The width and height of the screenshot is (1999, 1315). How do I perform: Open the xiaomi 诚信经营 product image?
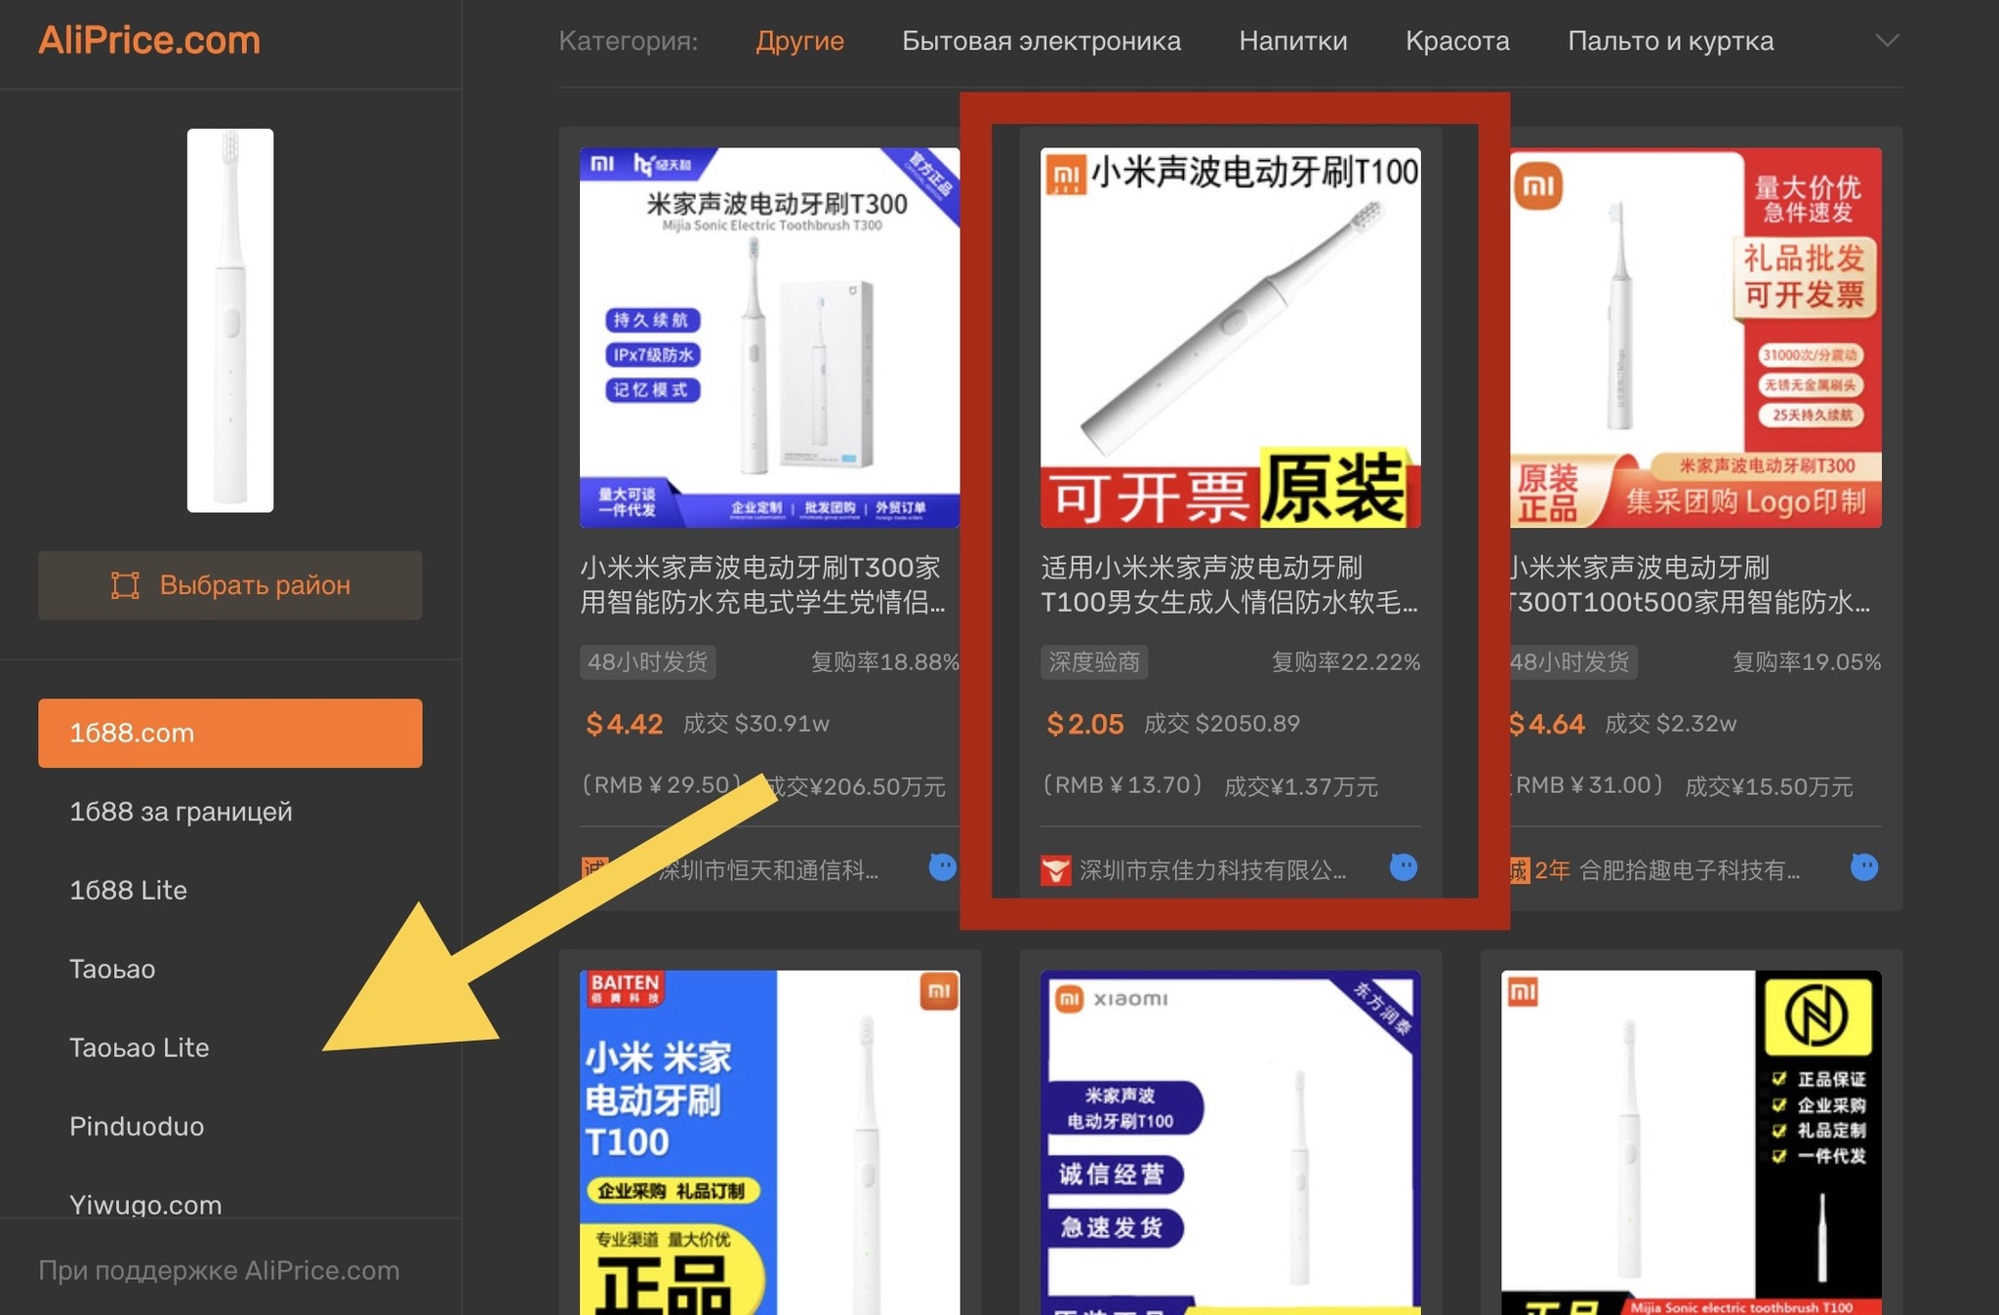pyautogui.click(x=1230, y=1142)
